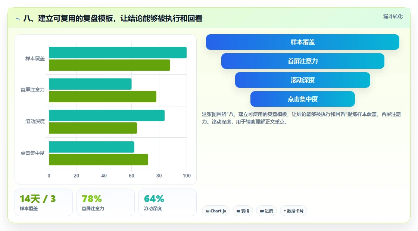Image resolution: width=418 pixels, height=231 pixels.
Task: Open the 64% 滚动深度 card
Action: [x=168, y=202]
